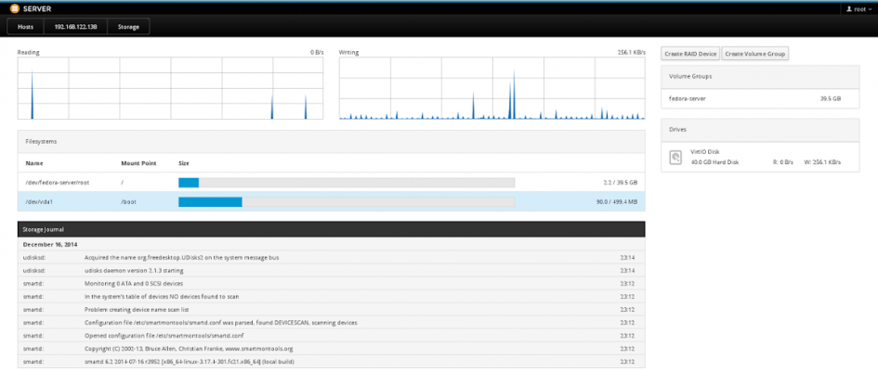
Task: Click the SERVER logo icon
Action: tap(14, 7)
